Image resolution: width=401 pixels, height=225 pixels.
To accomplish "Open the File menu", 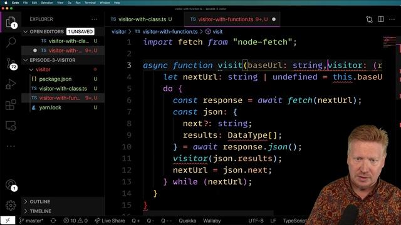I will tap(25, 2).
